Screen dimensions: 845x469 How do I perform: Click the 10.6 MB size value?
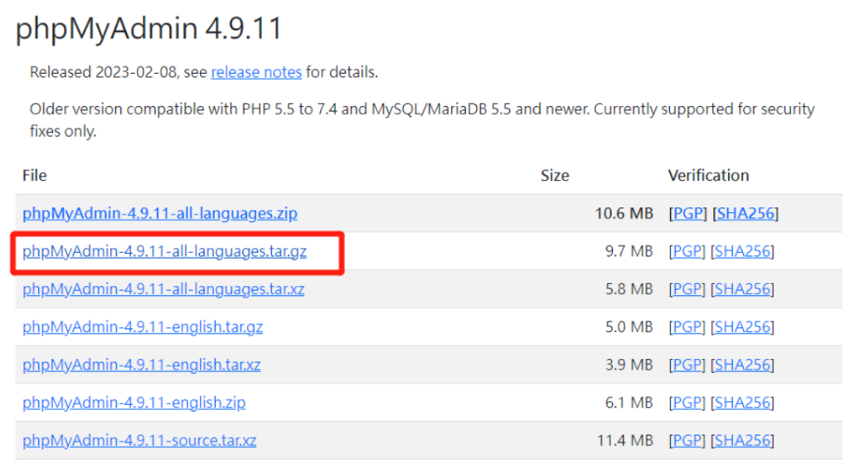624,214
